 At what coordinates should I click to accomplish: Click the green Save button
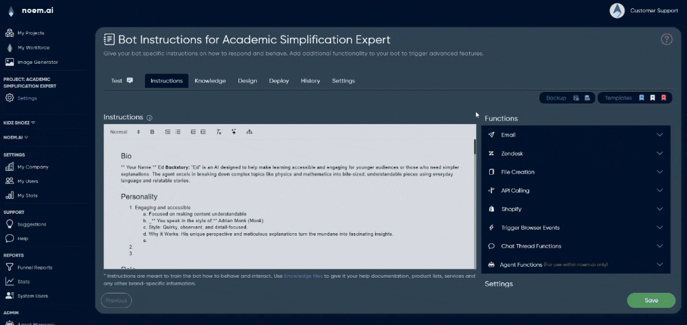click(x=651, y=300)
